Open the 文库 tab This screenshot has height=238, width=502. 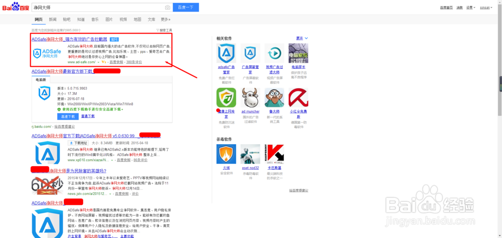coord(152,20)
